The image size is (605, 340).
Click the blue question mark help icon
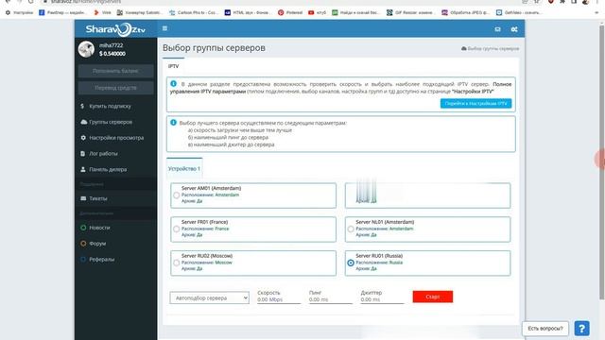(x=582, y=329)
